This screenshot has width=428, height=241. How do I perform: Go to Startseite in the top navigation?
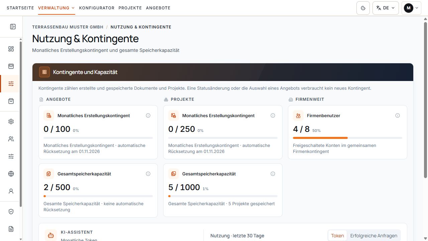[x=20, y=8]
